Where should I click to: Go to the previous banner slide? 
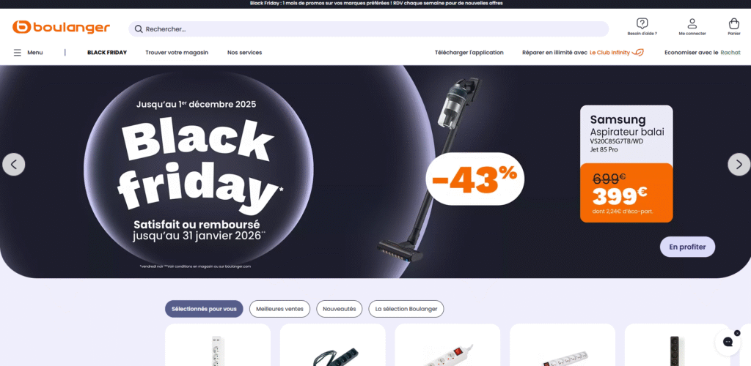pyautogui.click(x=13, y=165)
